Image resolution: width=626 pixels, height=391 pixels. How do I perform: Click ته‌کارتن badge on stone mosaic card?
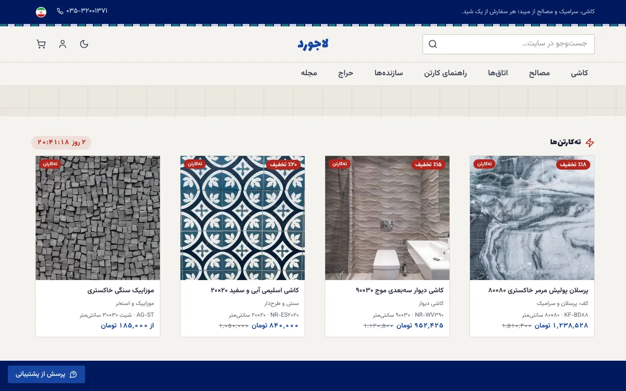click(50, 164)
